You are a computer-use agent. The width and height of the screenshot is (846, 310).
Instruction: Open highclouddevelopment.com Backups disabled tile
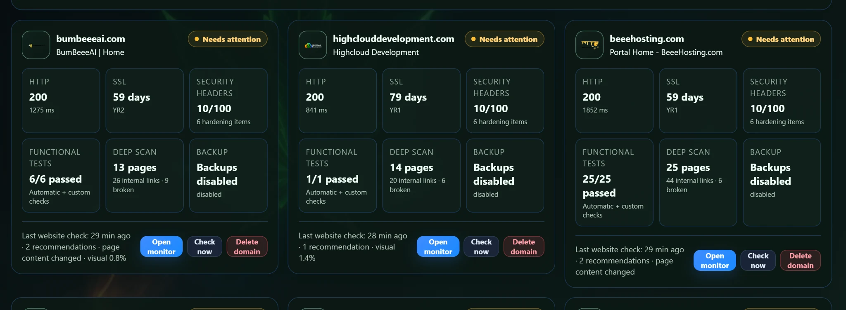coord(505,176)
